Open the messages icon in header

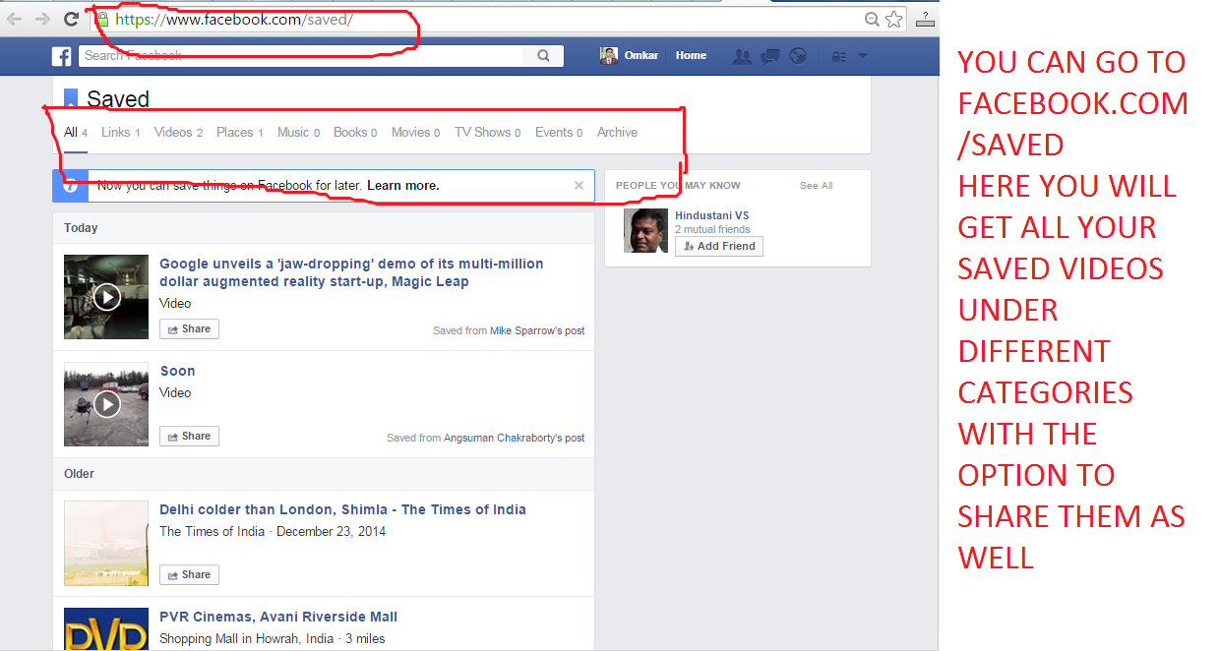pos(770,56)
